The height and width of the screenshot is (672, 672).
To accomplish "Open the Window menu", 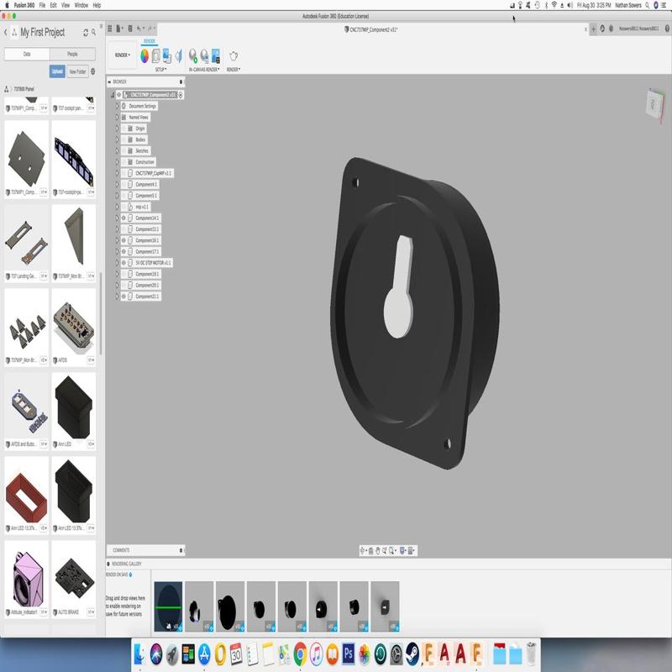I will coord(81,5).
